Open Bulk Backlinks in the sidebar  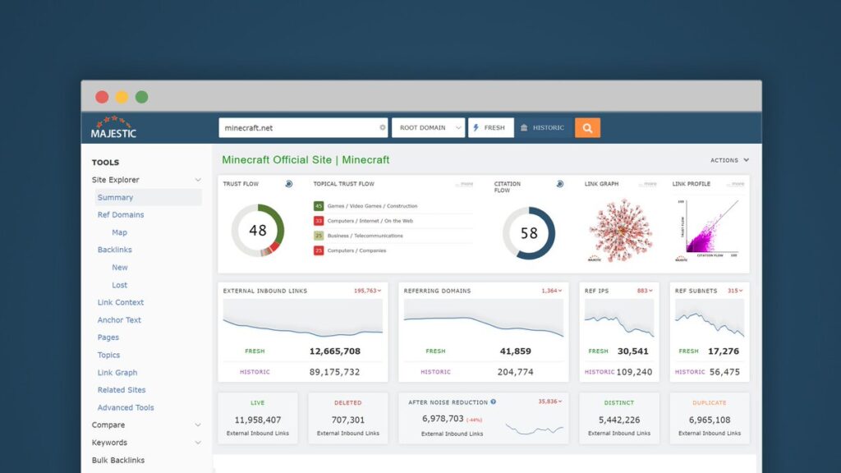click(x=118, y=460)
